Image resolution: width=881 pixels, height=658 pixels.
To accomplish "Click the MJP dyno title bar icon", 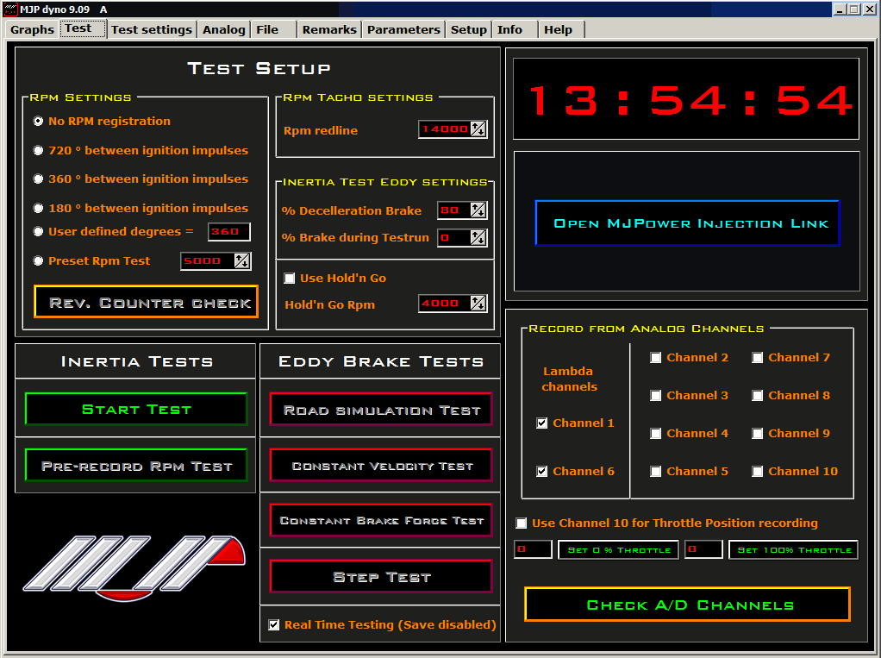I will (x=10, y=9).
